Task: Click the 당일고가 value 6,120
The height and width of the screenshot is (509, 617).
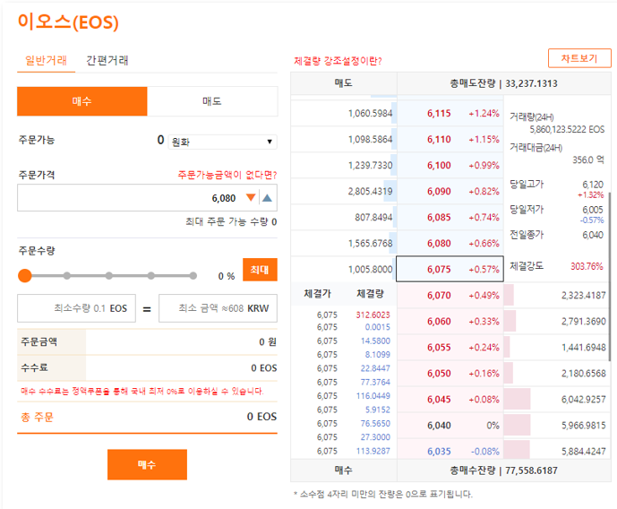Action: tap(593, 185)
